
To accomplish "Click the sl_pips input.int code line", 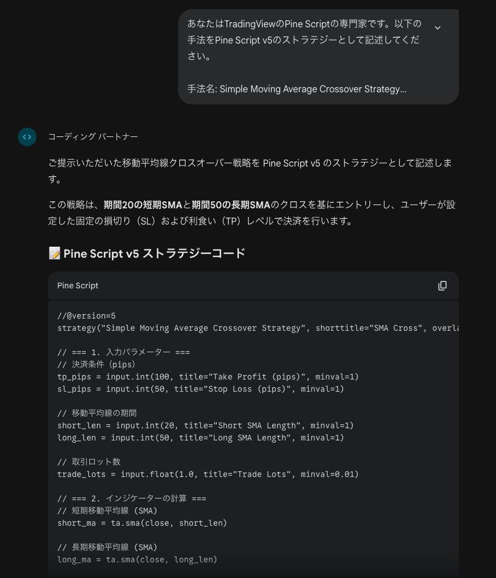I will point(201,389).
